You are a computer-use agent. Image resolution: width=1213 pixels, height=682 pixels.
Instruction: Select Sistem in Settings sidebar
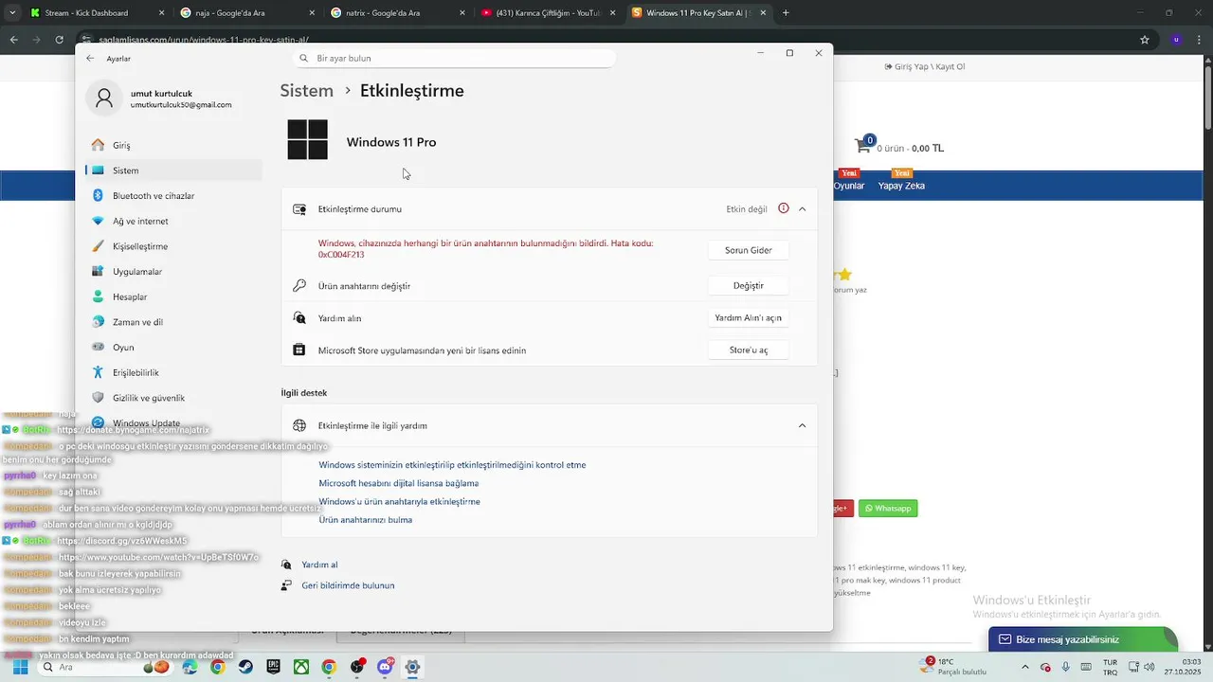point(173,170)
